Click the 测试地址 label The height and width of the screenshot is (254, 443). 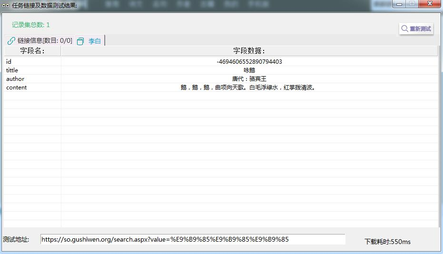[x=16, y=239]
